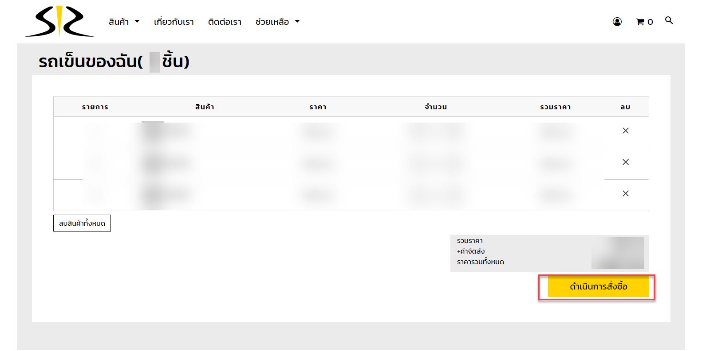The width and height of the screenshot is (702, 351).
Task: Click the ลบสินค้าทั้งหมด button
Action: [82, 223]
